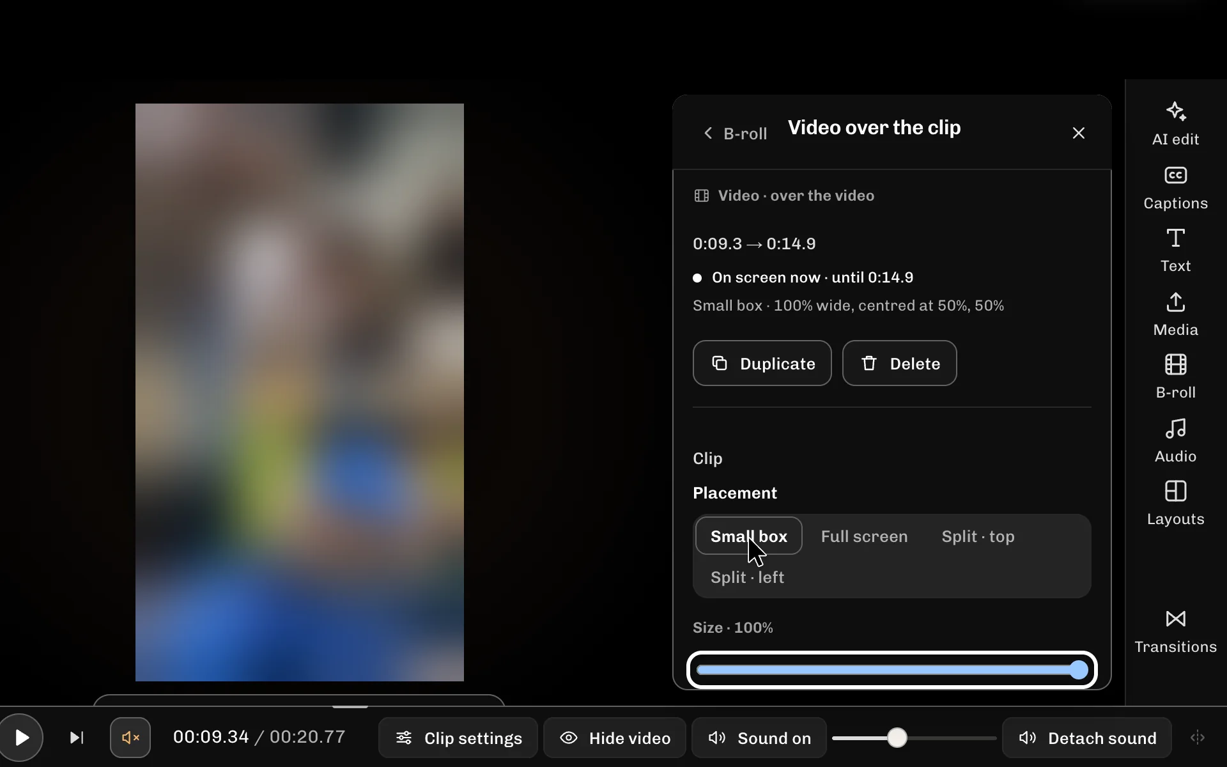Select Small box placement

click(x=748, y=536)
